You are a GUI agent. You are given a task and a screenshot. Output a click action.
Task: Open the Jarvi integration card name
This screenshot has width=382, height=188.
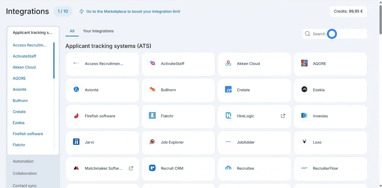tap(89, 142)
